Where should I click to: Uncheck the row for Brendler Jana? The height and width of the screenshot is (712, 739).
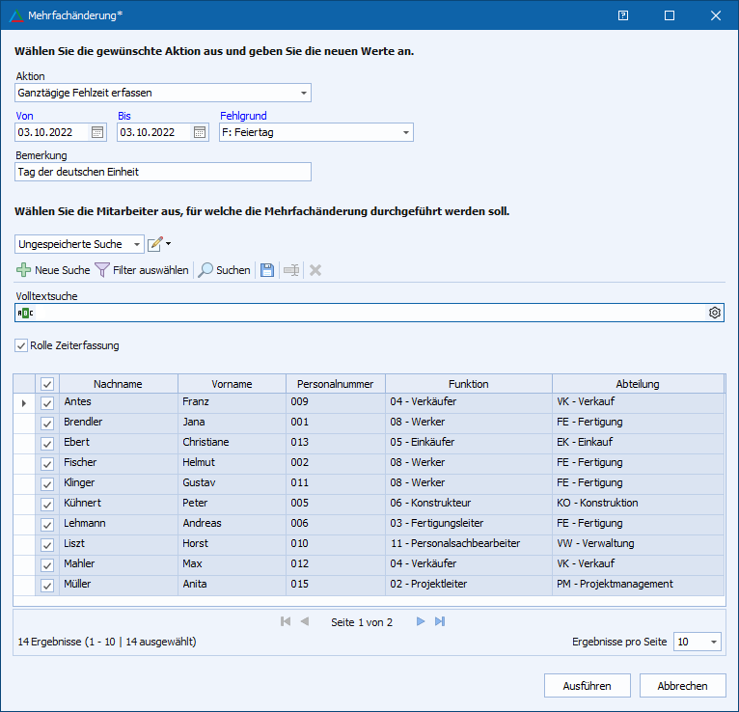46,423
